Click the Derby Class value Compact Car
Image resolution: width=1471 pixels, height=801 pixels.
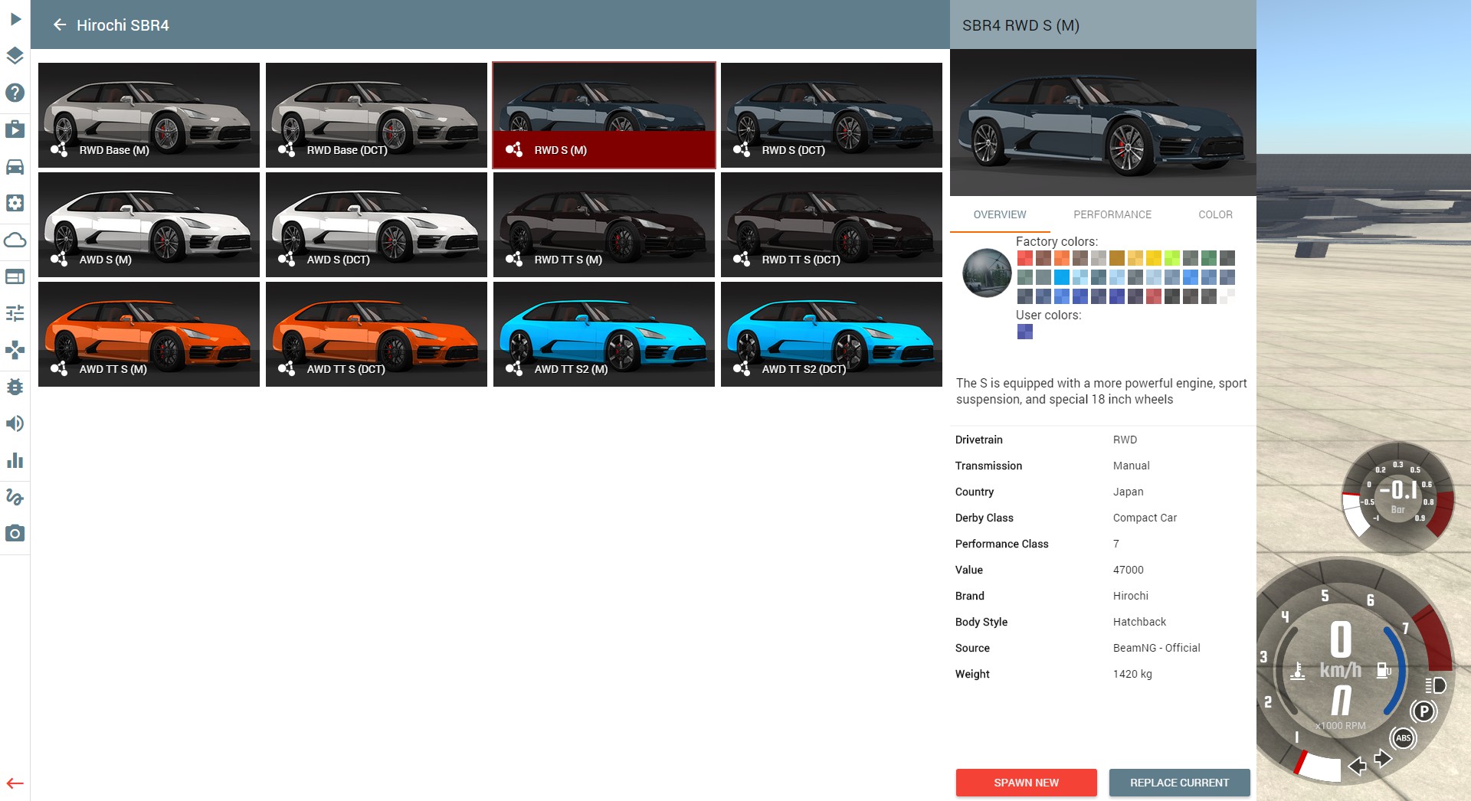pyautogui.click(x=1145, y=518)
